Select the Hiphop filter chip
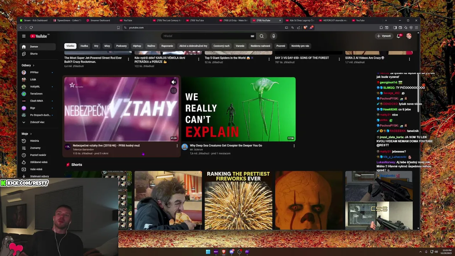Image resolution: width=455 pixels, height=256 pixels. click(x=137, y=46)
